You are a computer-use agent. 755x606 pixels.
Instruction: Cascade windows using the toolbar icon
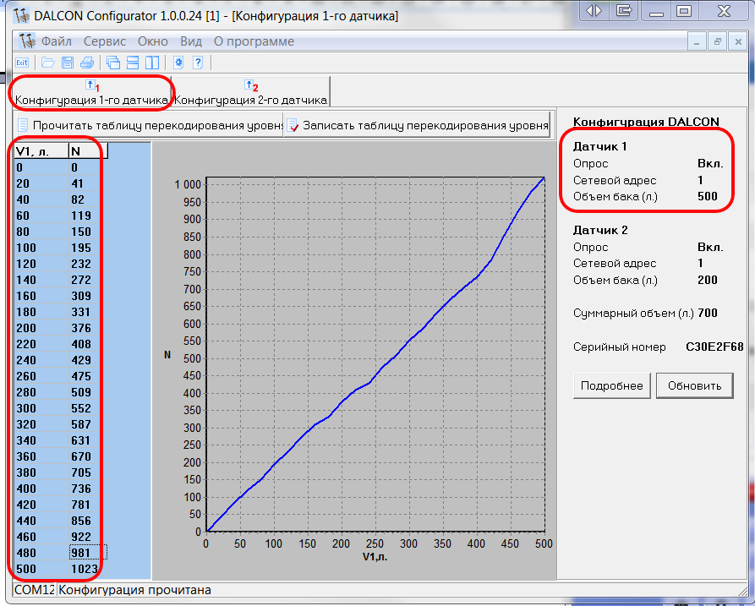[113, 63]
